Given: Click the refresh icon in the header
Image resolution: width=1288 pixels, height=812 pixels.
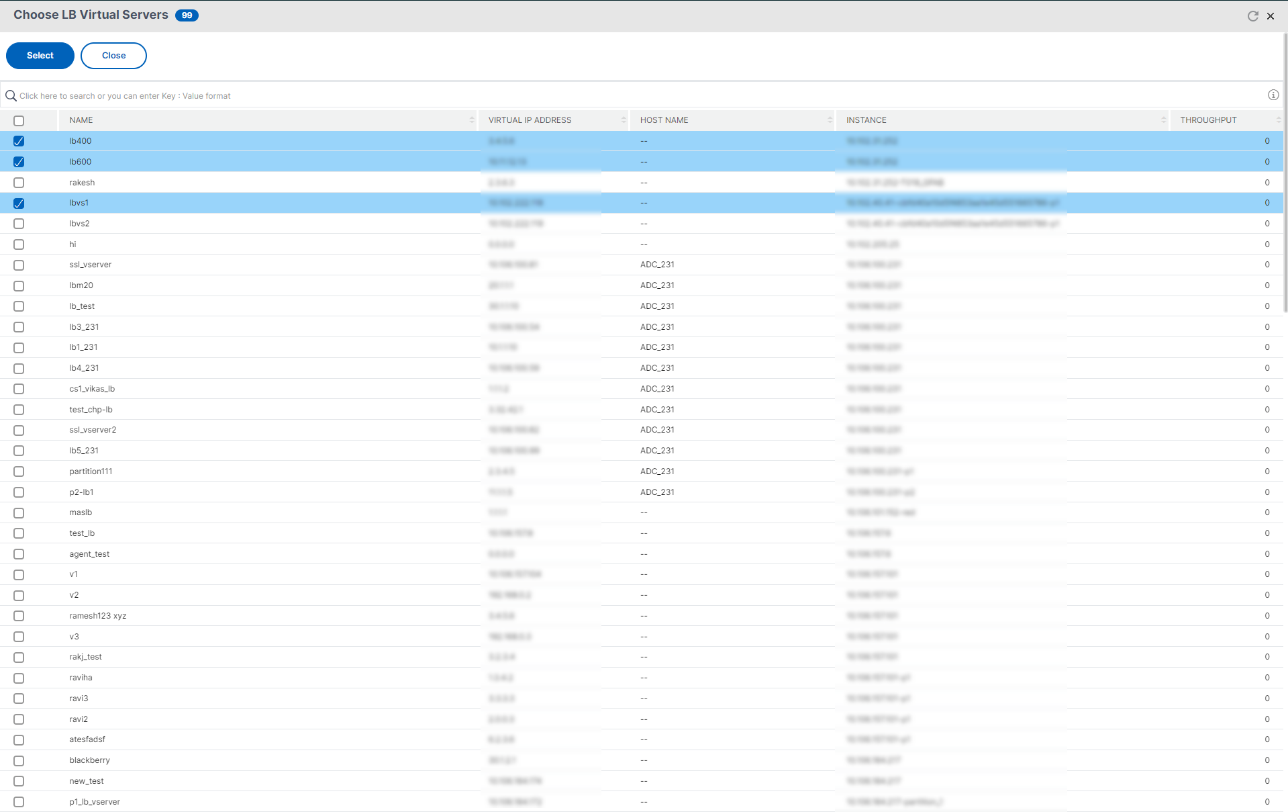Looking at the screenshot, I should pyautogui.click(x=1252, y=16).
